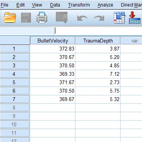The height and width of the screenshot is (142, 142).
Task: Open the Direct Marketing menu
Action: (131, 5)
